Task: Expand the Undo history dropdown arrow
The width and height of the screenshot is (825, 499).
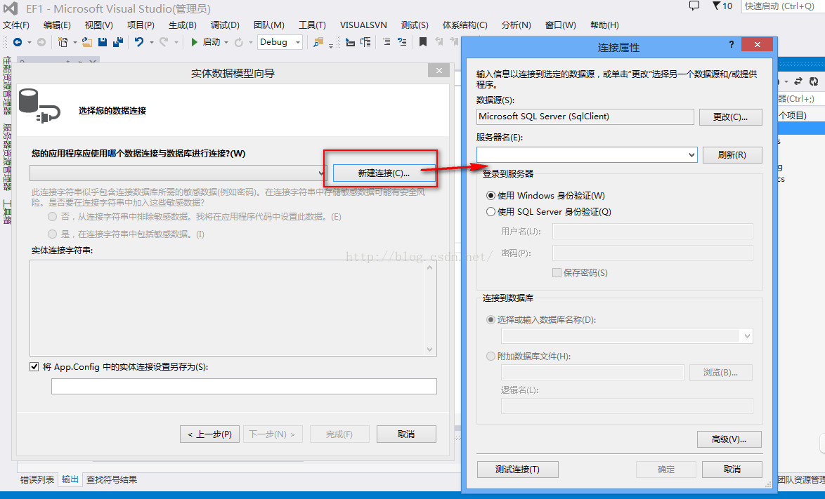Action: coord(152,42)
